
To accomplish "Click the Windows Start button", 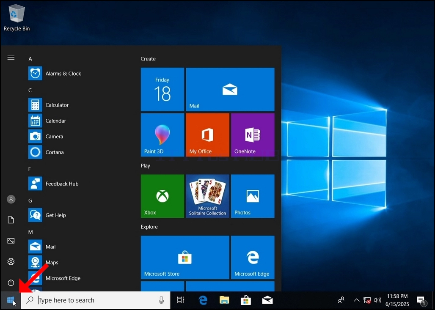I will tap(11, 300).
